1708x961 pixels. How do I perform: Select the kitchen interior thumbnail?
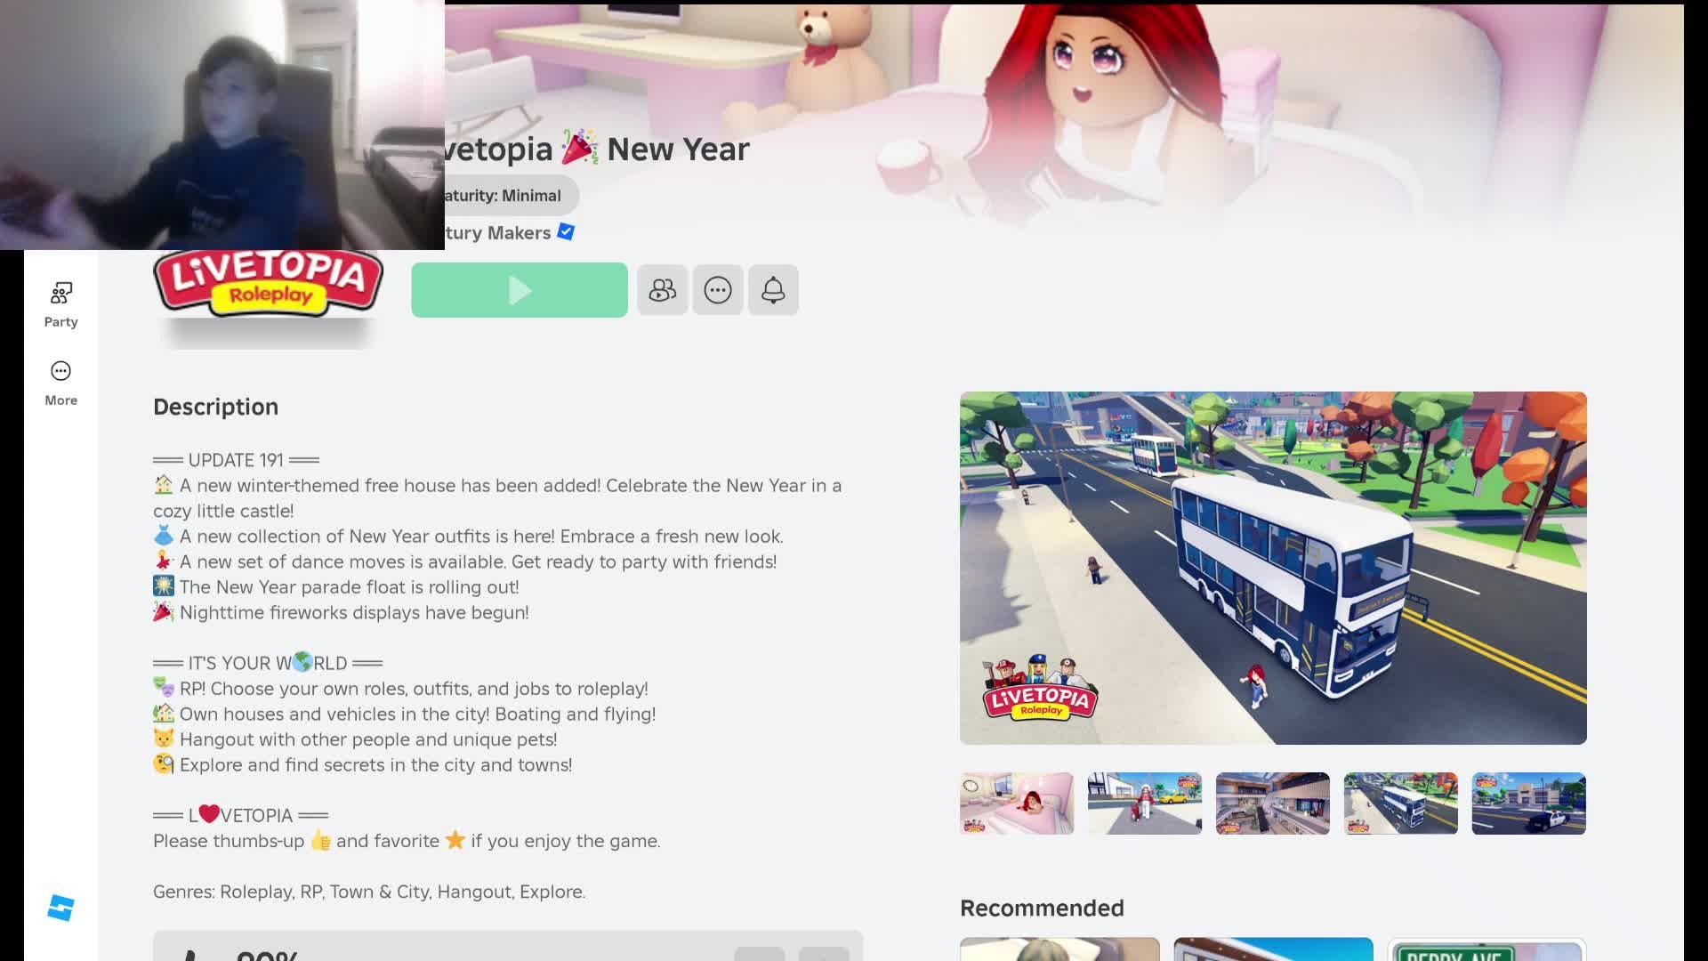pos(1272,803)
